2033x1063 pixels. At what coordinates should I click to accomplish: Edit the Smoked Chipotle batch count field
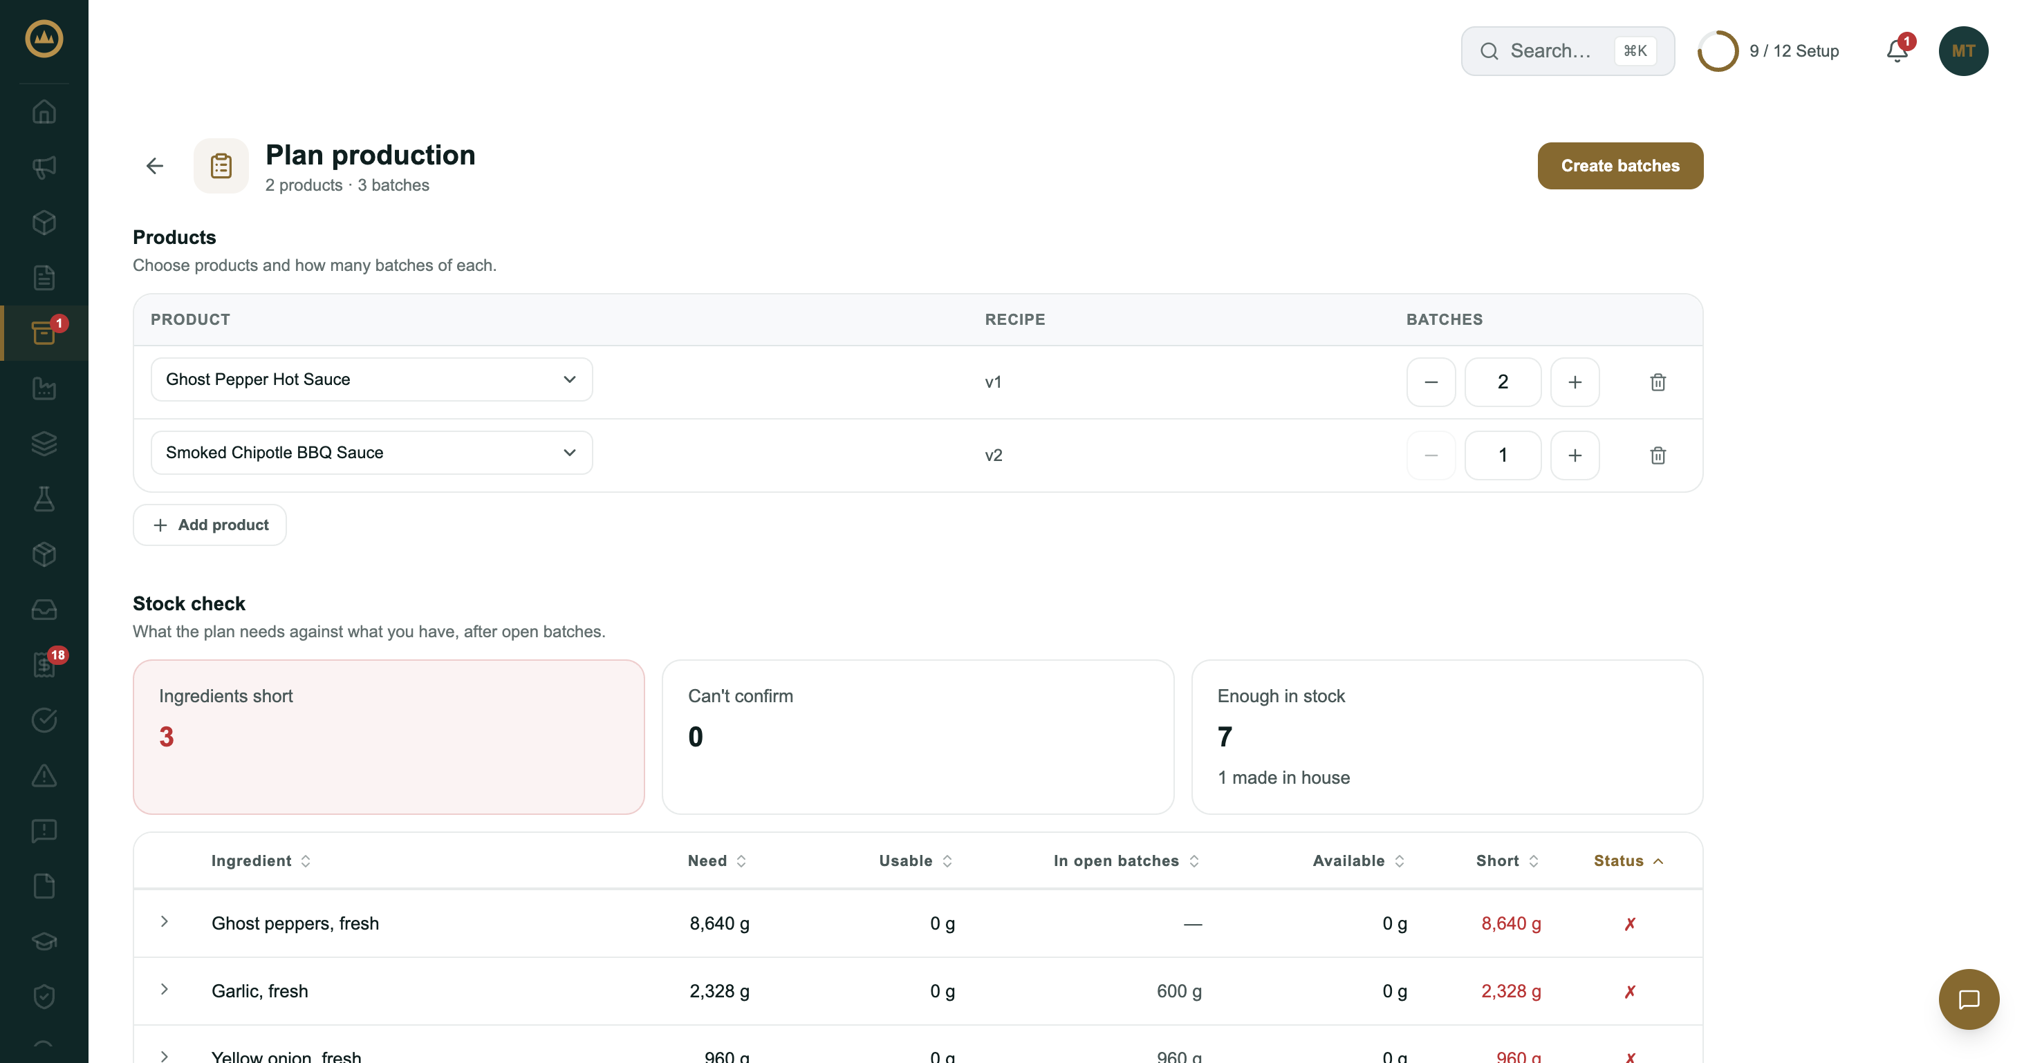[x=1503, y=455]
